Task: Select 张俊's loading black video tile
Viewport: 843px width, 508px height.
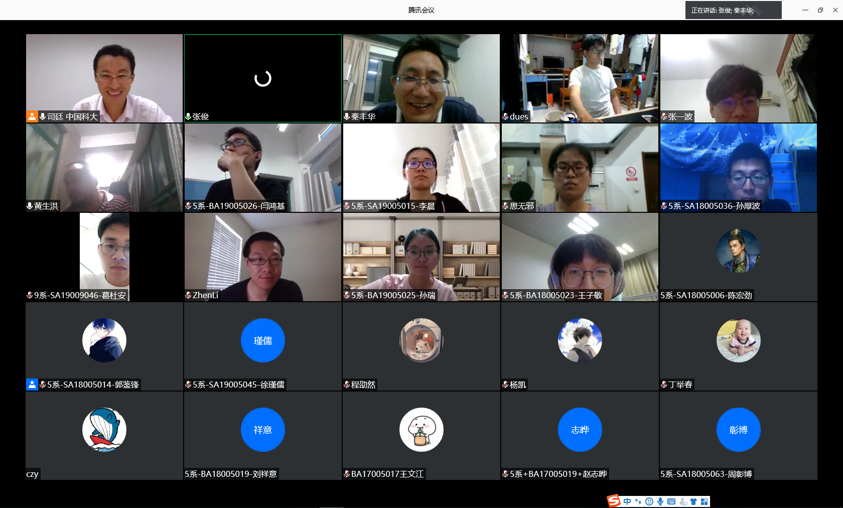Action: click(x=263, y=78)
